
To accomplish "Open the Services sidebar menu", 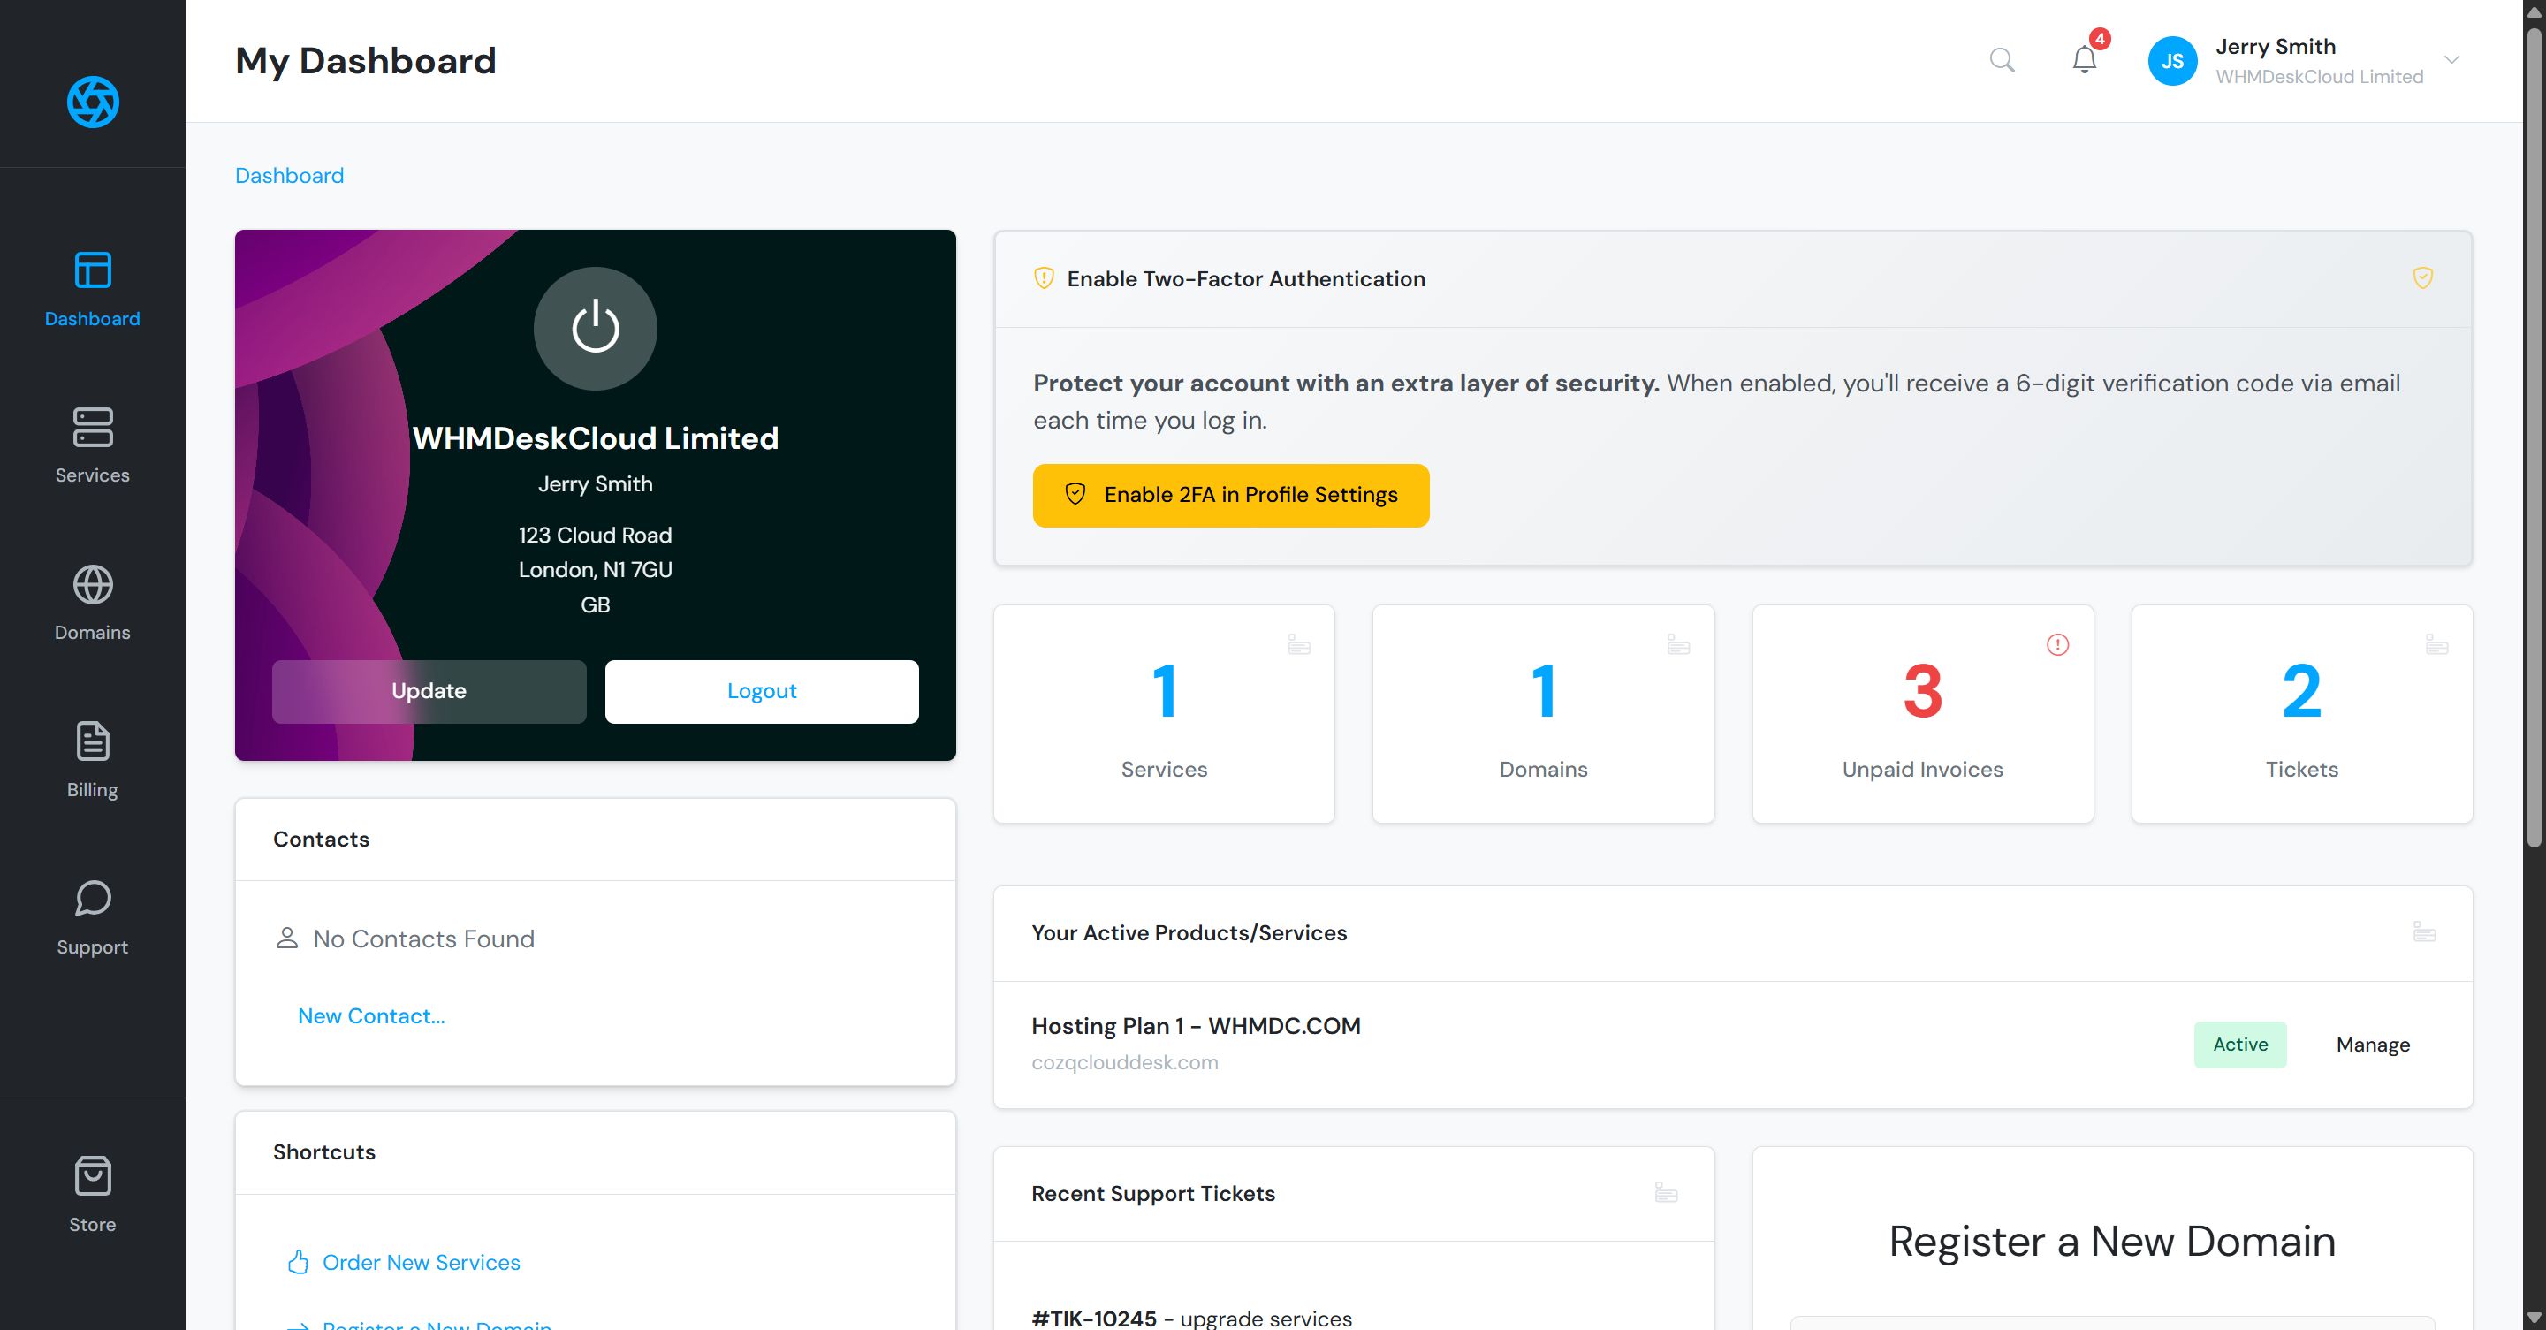I will pos(92,445).
